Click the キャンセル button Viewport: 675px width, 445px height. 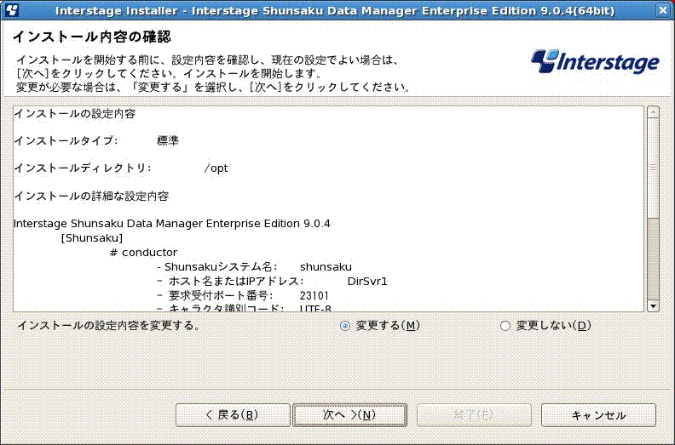click(x=598, y=415)
